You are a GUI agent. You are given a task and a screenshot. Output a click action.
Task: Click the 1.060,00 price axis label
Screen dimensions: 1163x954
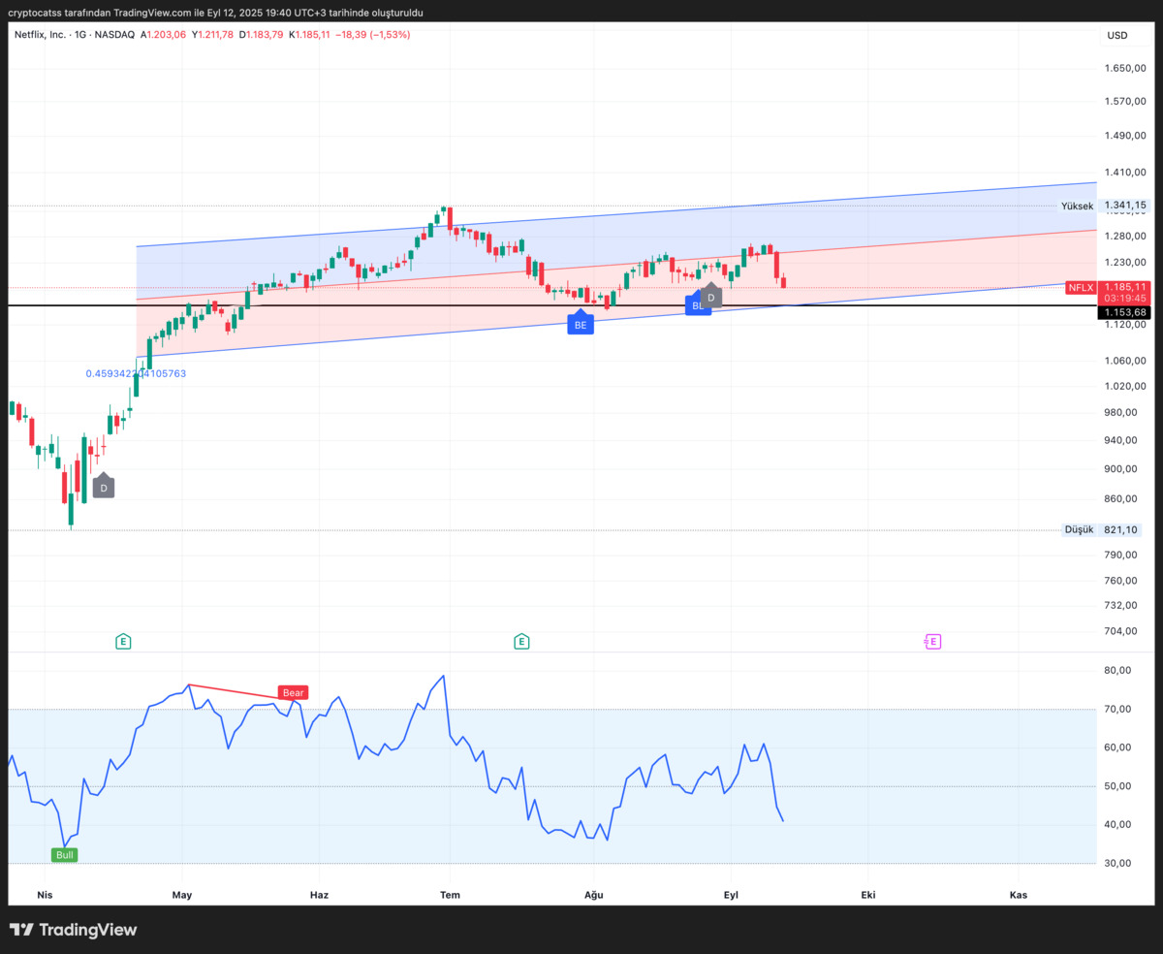pyautogui.click(x=1125, y=361)
